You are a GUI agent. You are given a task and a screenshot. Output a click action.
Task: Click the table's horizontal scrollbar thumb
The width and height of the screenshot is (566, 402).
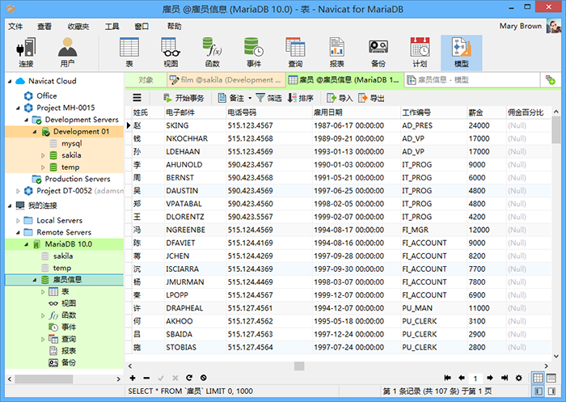point(299,366)
